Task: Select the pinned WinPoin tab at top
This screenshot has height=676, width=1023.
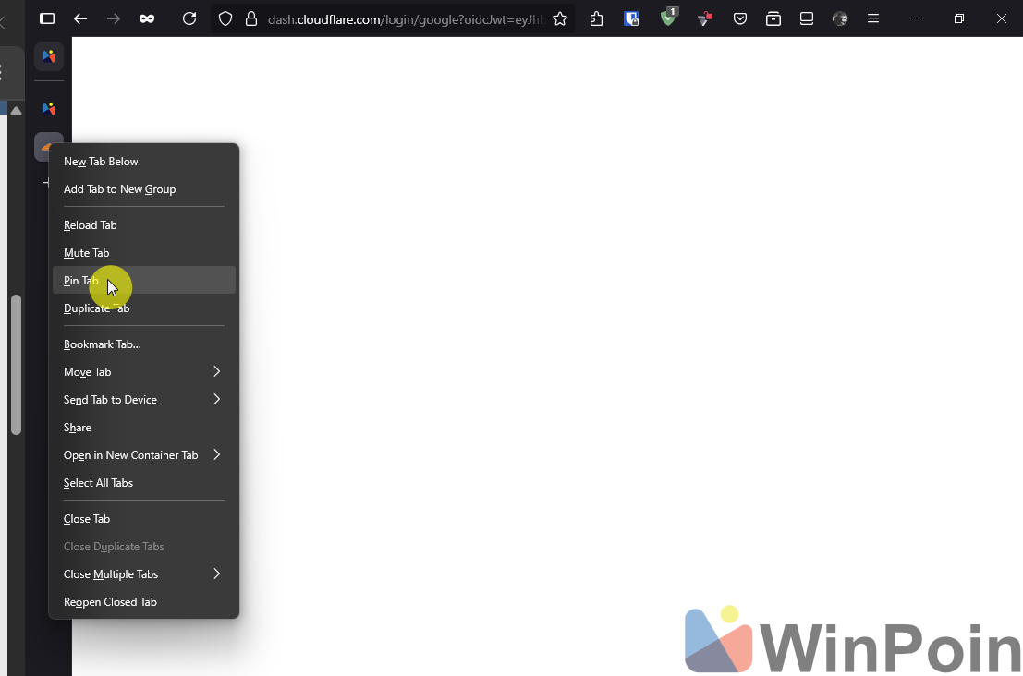Action: click(x=49, y=56)
